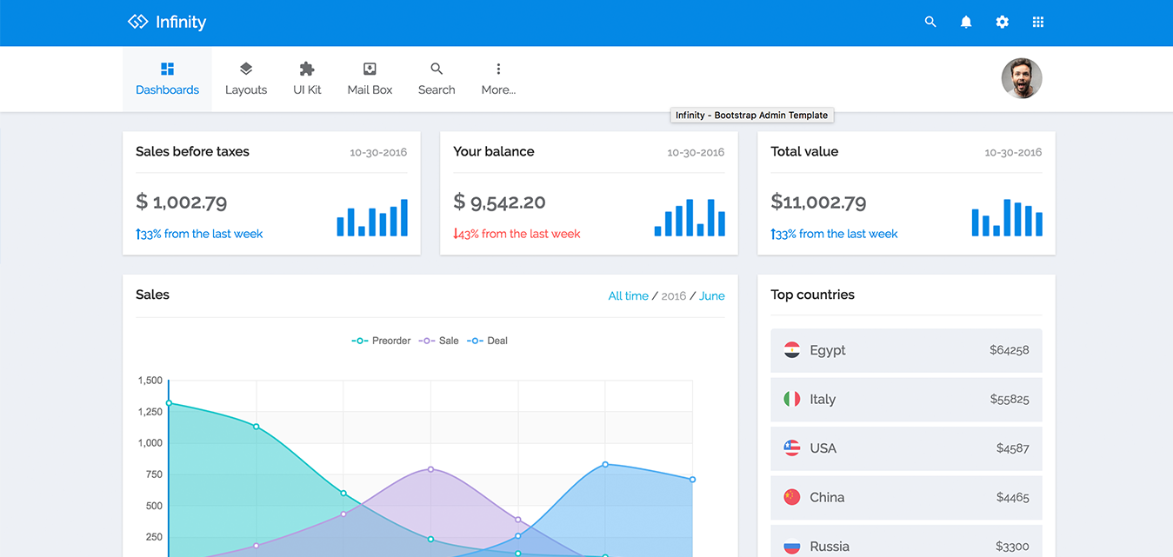The width and height of the screenshot is (1173, 557).
Task: Open settings gear in header
Action: (1003, 22)
